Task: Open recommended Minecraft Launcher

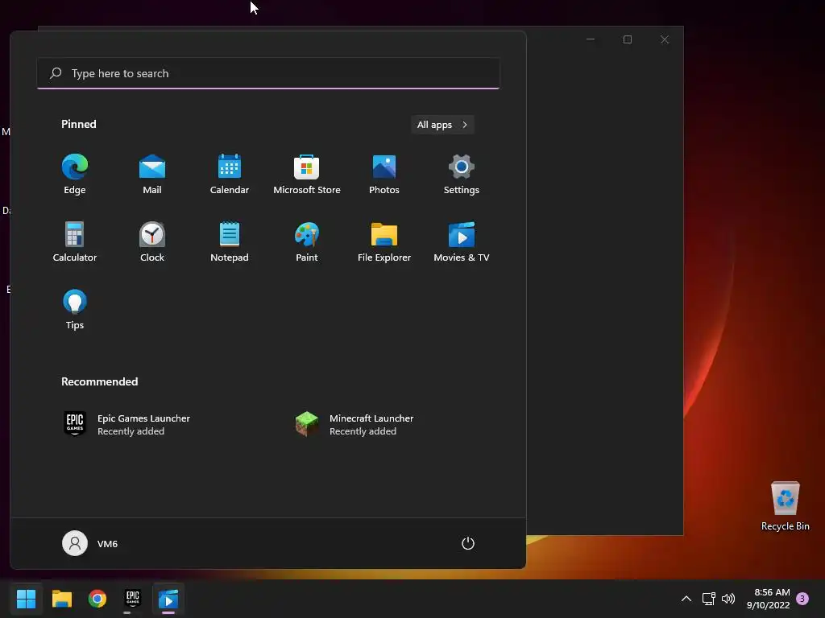Action: pyautogui.click(x=354, y=424)
